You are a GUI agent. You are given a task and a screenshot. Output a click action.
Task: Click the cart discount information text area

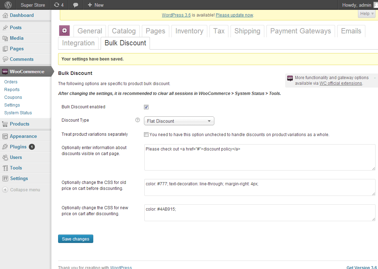click(260, 157)
